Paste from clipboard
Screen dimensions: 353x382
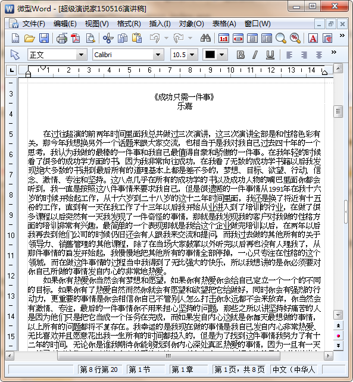tap(137, 38)
